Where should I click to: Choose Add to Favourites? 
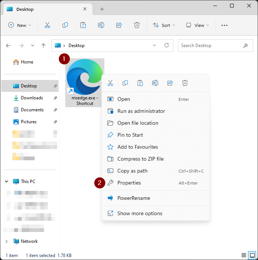[155, 147]
